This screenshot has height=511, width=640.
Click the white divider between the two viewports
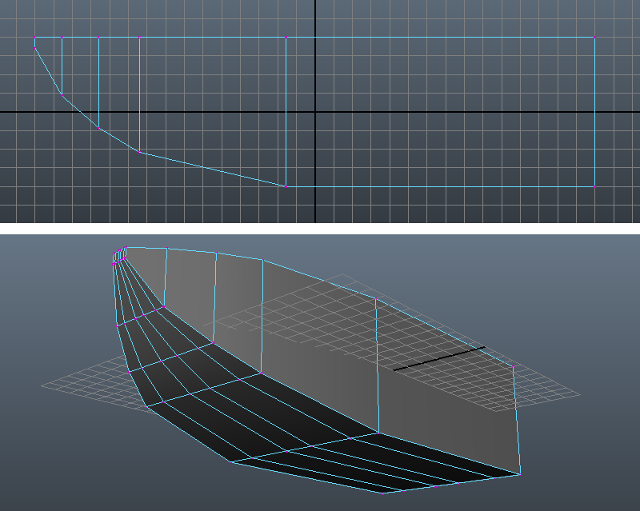tap(320, 228)
